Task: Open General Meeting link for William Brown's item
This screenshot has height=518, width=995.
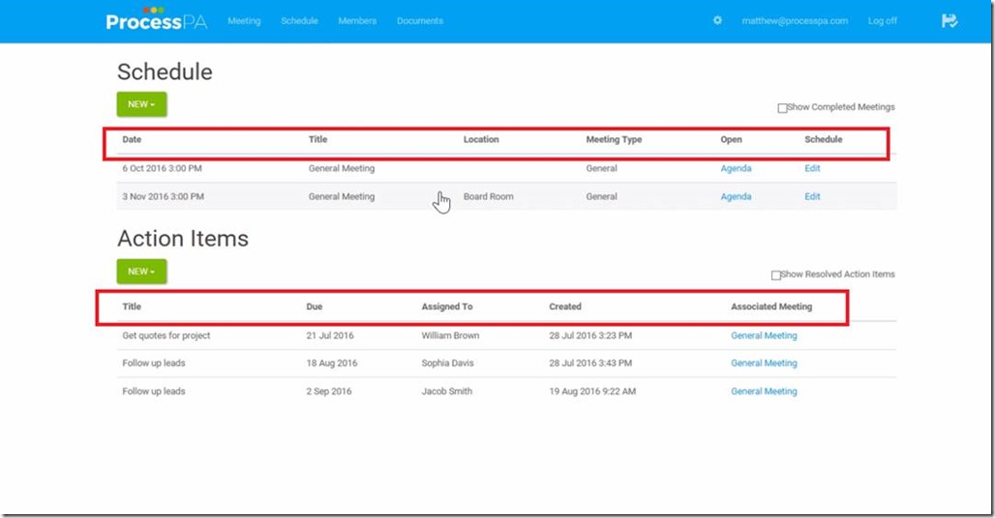Action: click(x=764, y=335)
